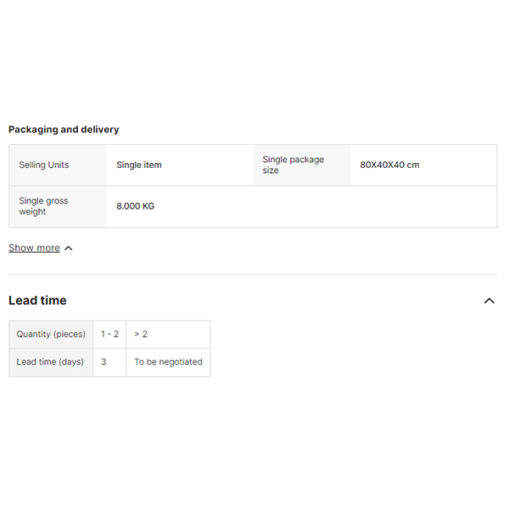Image resolution: width=509 pixels, height=509 pixels.
Task: Click the 3 days lead time cell
Action: coord(103,362)
